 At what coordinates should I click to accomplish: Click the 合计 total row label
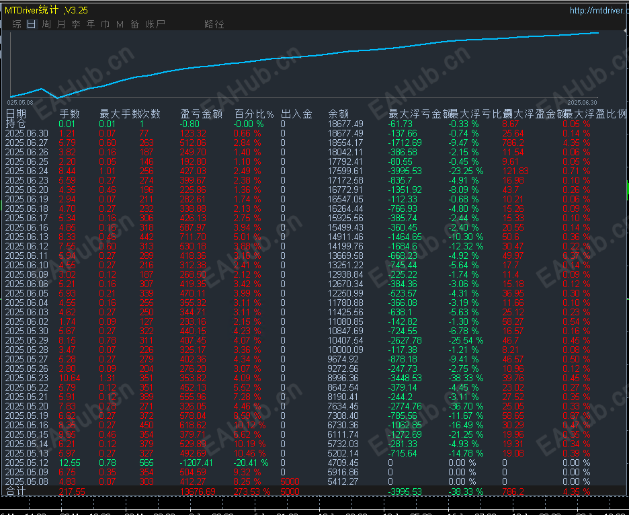click(x=16, y=491)
